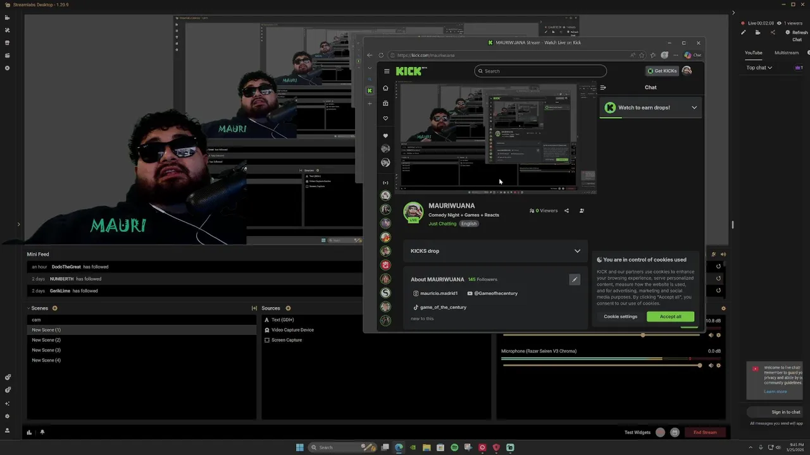Viewport: 810px width, 455px height.
Task: Open the Just Chatting category link
Action: coord(442,224)
